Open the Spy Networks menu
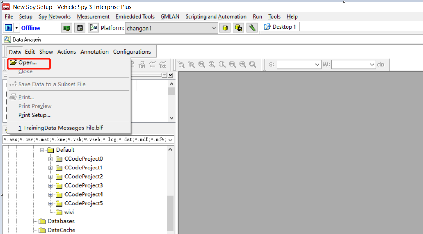 [x=54, y=16]
